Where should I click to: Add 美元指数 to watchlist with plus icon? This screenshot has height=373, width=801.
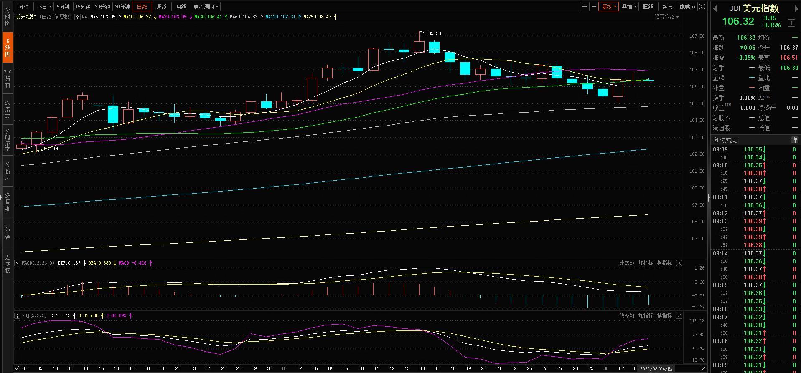pyautogui.click(x=791, y=23)
